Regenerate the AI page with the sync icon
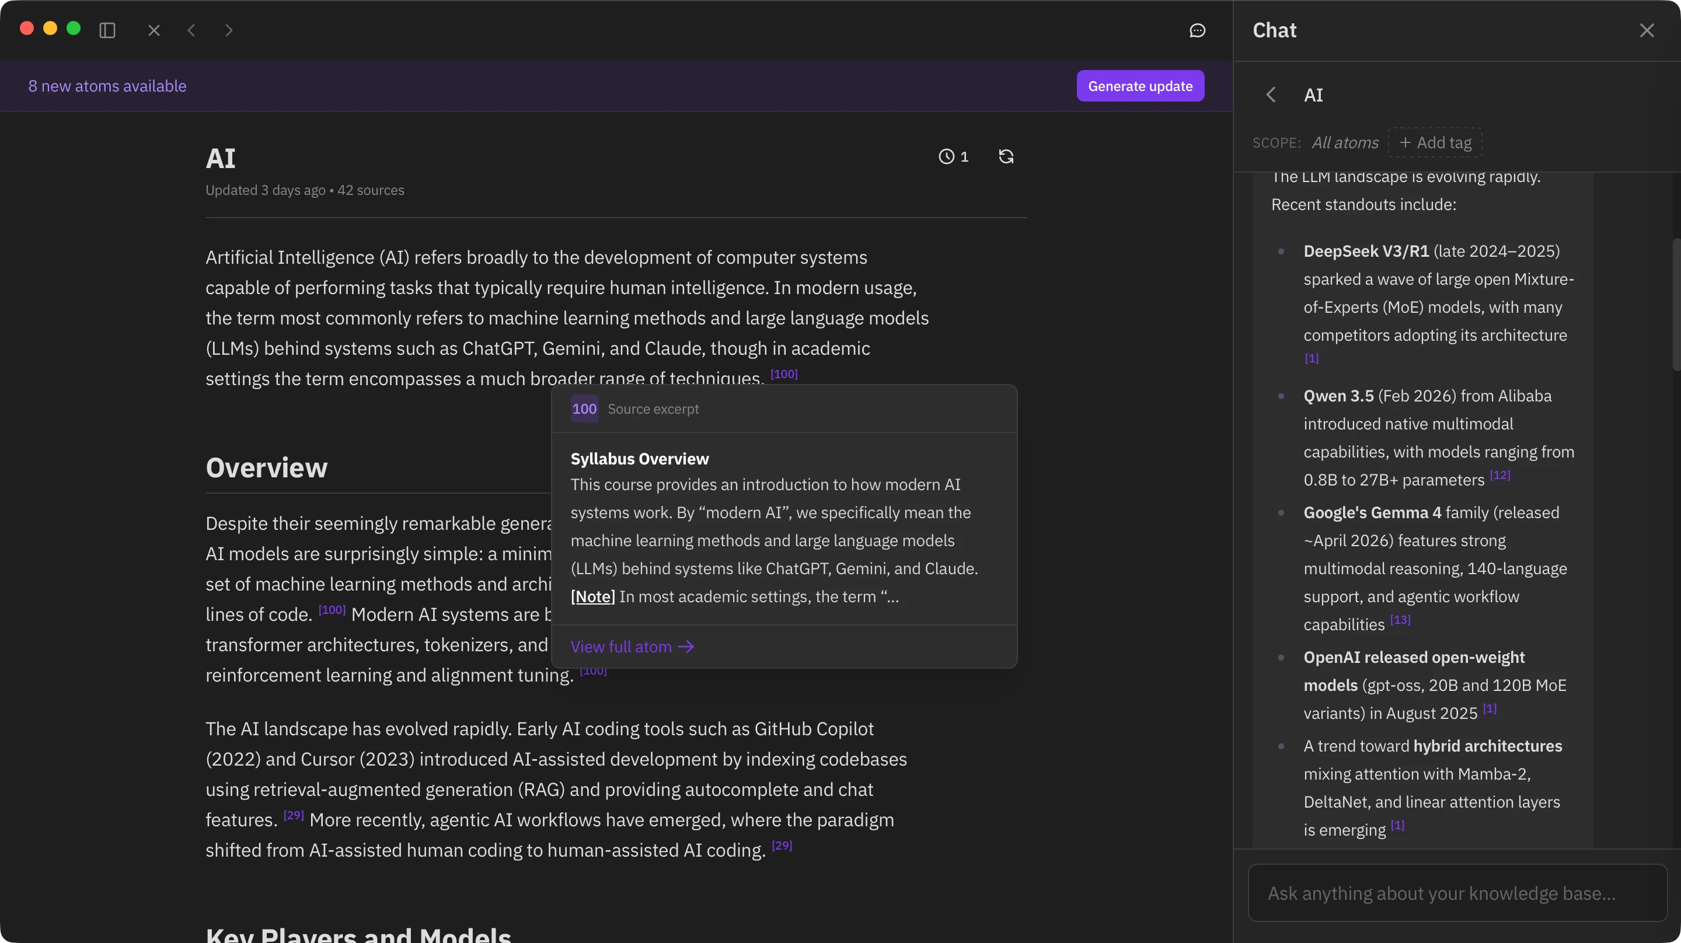Viewport: 1681px width, 943px height. coord(1006,156)
